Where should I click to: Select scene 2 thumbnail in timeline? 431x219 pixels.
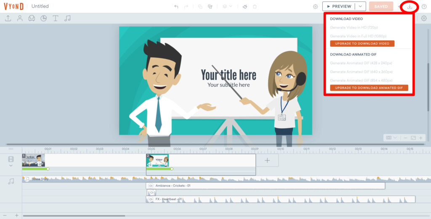[x=157, y=160]
